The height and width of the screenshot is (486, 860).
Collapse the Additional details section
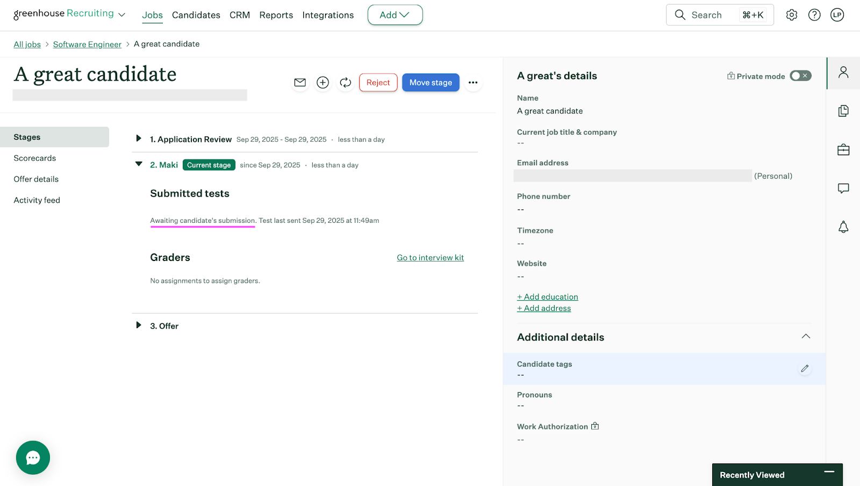point(806,337)
